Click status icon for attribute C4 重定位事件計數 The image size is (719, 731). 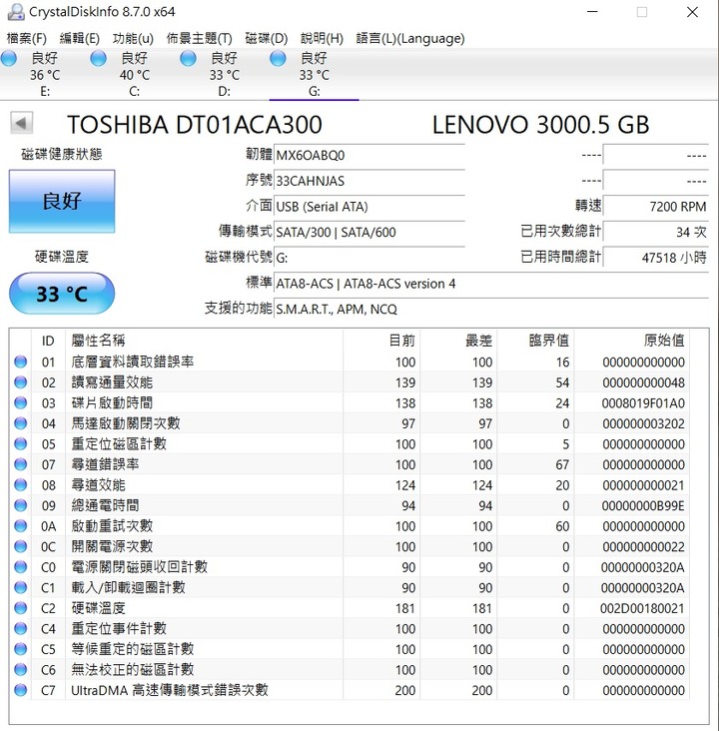[21, 628]
